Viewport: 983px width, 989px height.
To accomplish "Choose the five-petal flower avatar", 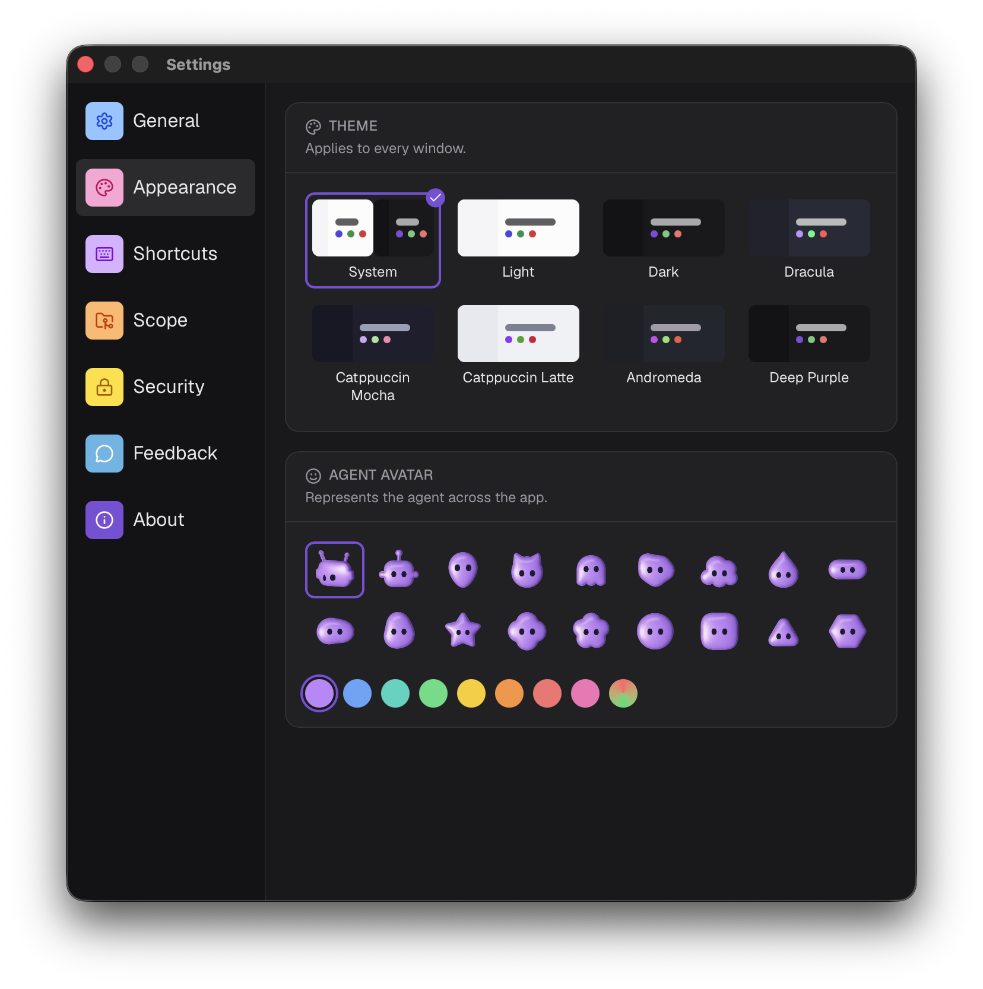I will [x=591, y=630].
